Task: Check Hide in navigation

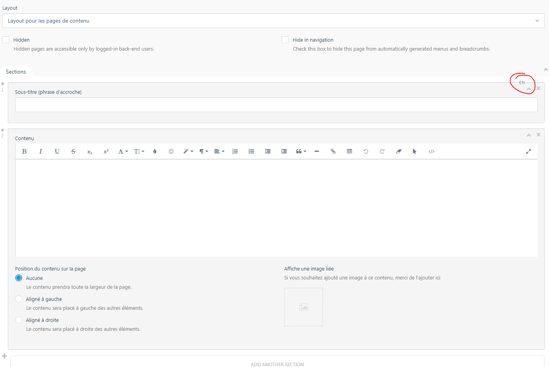Action: [285, 39]
